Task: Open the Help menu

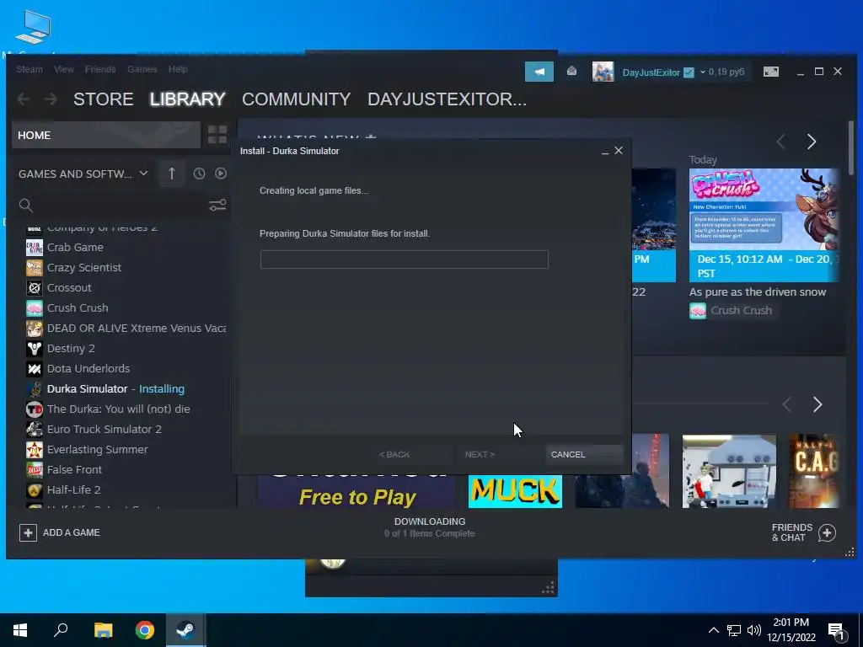Action: [178, 69]
